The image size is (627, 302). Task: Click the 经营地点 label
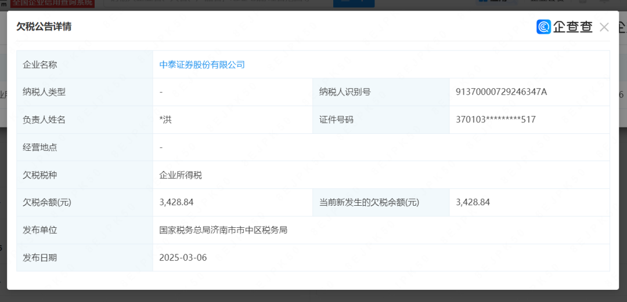coord(40,147)
